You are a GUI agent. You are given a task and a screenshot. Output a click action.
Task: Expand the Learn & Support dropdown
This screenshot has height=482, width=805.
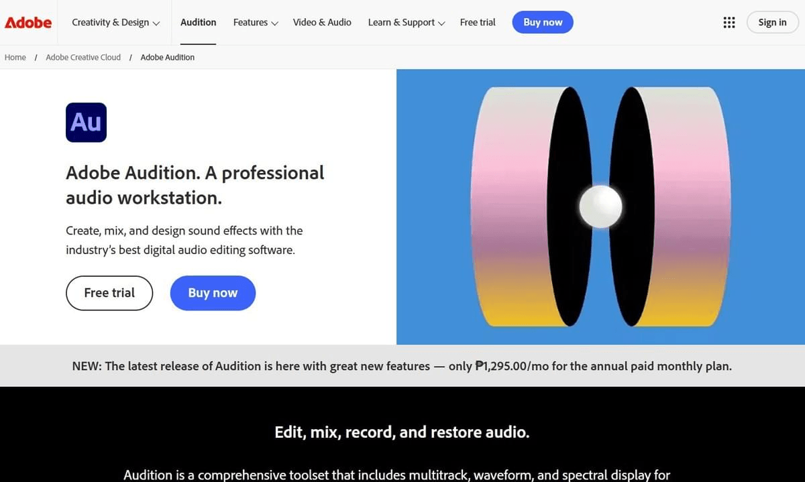point(407,22)
